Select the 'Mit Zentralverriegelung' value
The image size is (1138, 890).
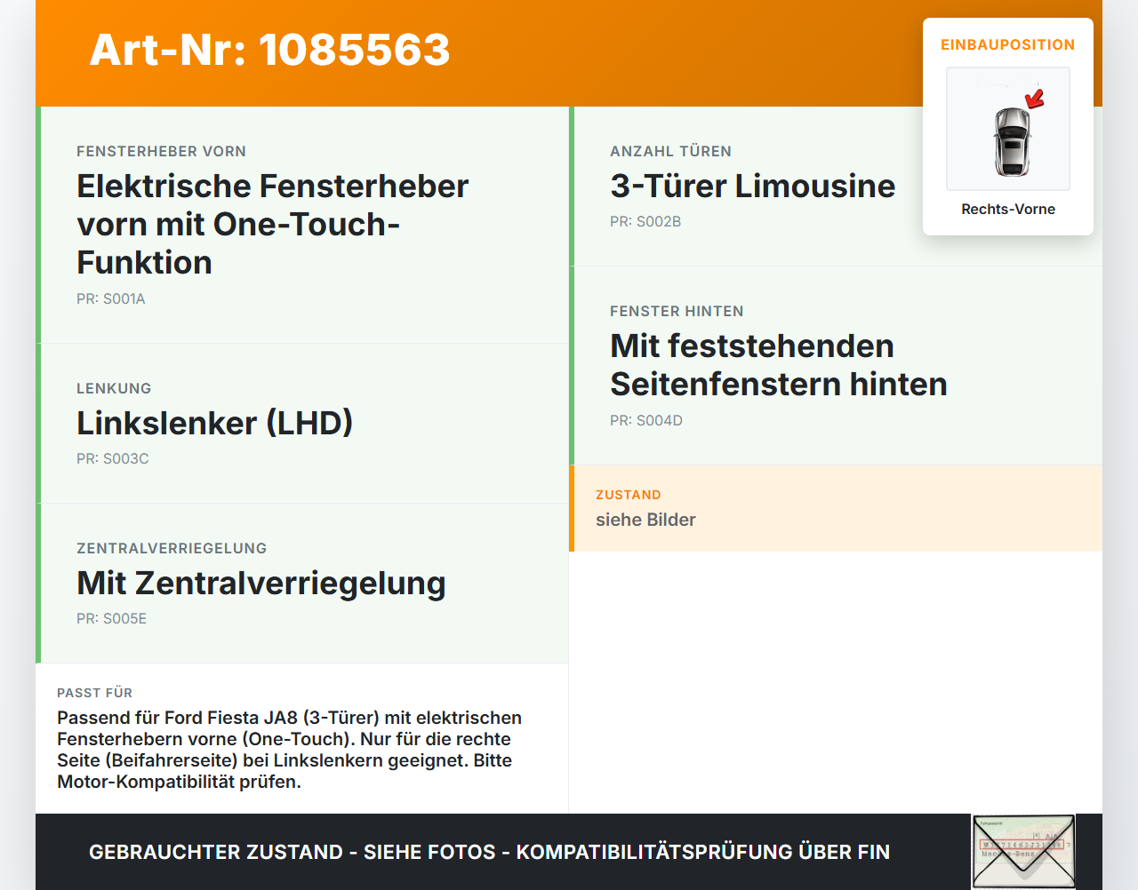click(261, 583)
